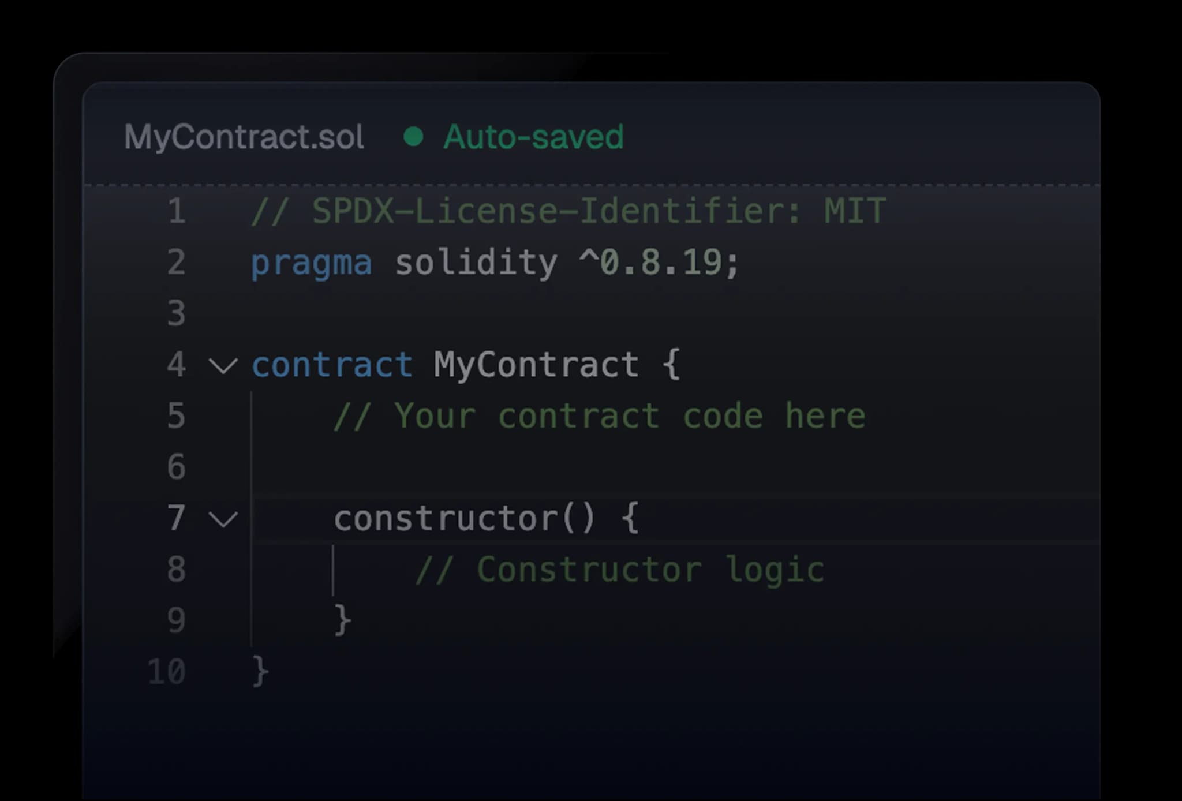Click the closing brace on line 9

(x=343, y=620)
